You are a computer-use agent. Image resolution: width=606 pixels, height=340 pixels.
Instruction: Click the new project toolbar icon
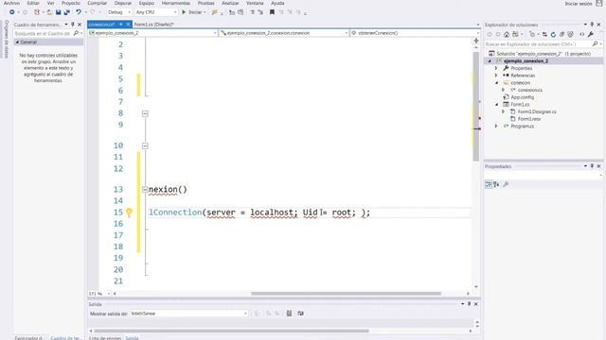(37, 12)
